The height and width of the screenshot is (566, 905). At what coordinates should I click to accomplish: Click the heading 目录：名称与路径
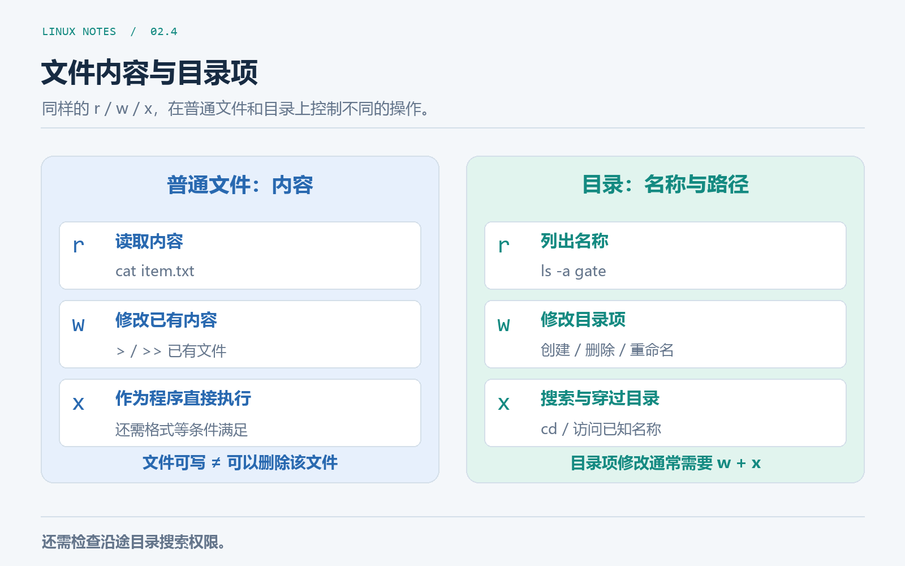click(665, 185)
